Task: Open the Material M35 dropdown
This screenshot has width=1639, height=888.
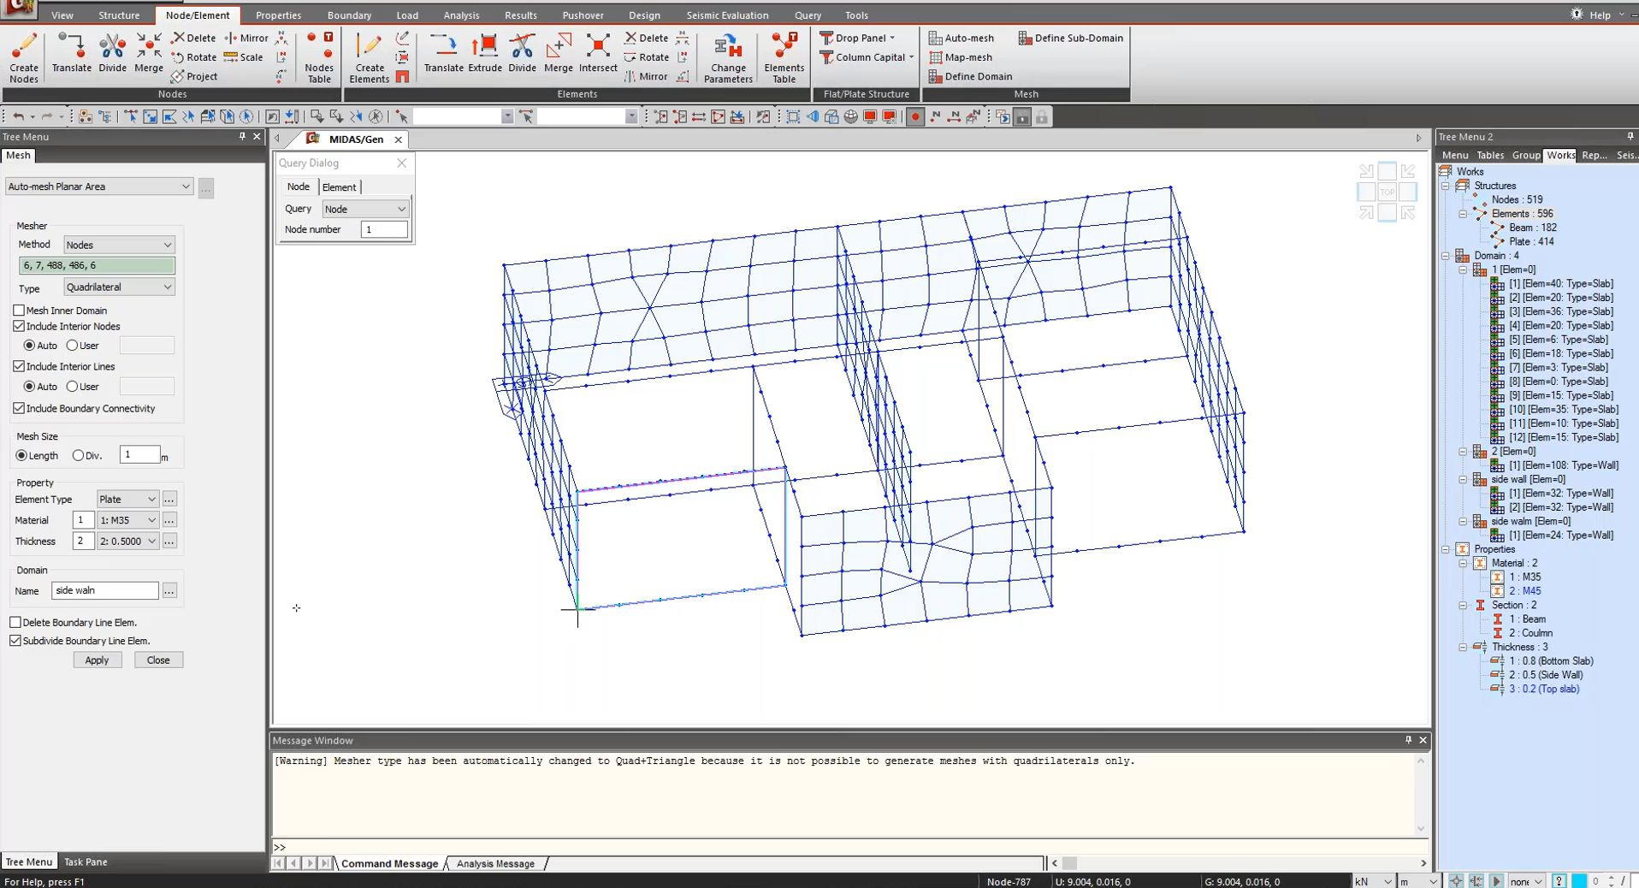Action: pyautogui.click(x=127, y=520)
